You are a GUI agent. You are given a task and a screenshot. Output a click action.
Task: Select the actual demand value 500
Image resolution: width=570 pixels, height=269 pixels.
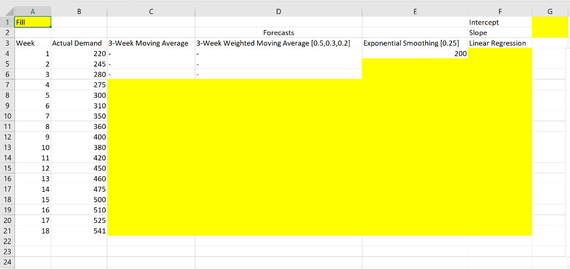click(79, 200)
